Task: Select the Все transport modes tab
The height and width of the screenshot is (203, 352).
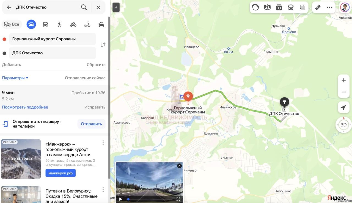Action: (12, 24)
